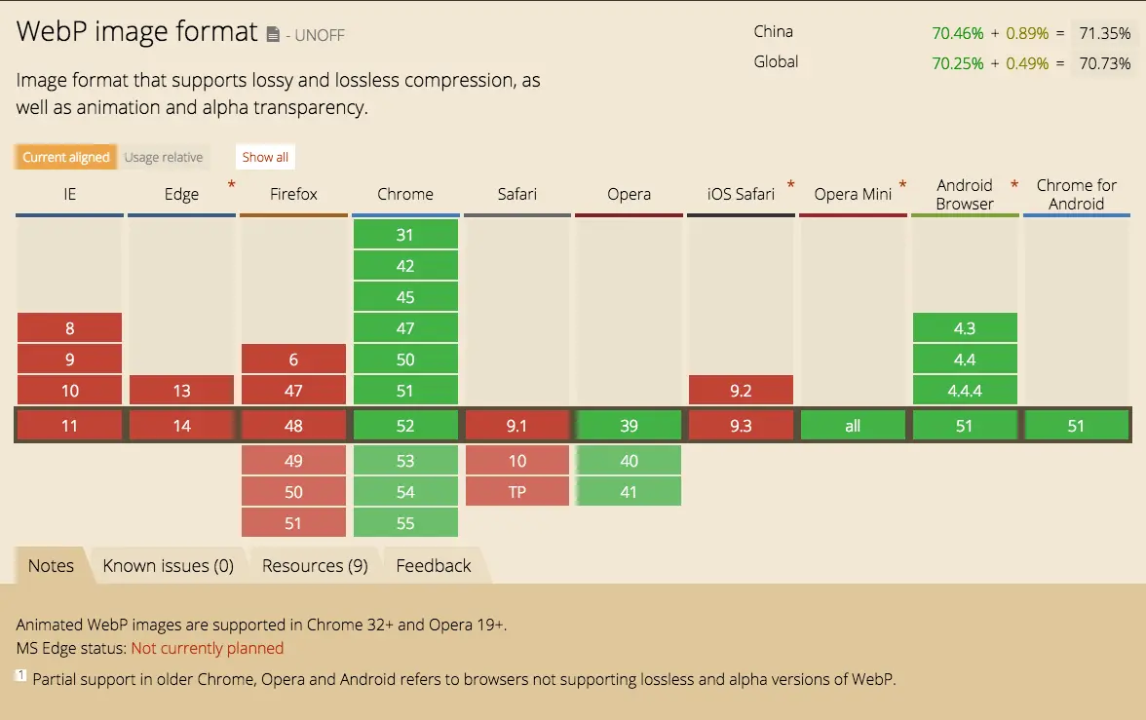Click the Not currently planned link
Screen dimensions: 1146x720
(208, 648)
